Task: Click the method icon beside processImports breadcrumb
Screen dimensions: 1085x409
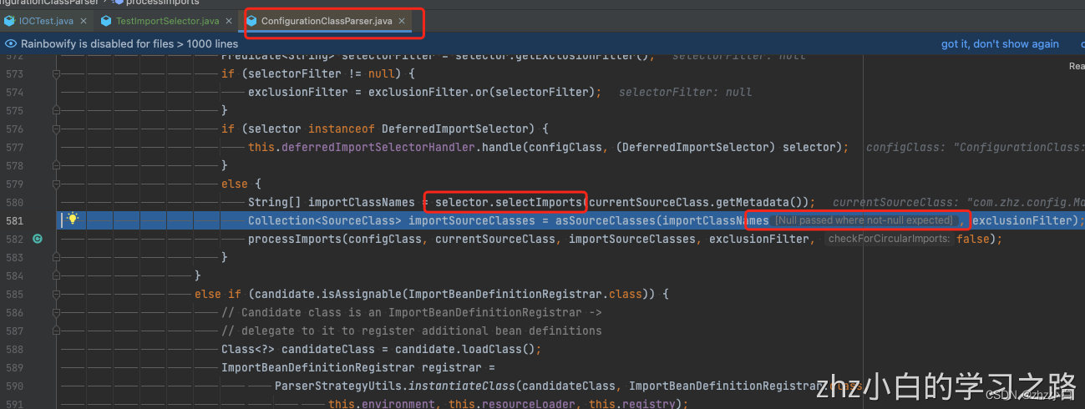Action: click(x=118, y=3)
